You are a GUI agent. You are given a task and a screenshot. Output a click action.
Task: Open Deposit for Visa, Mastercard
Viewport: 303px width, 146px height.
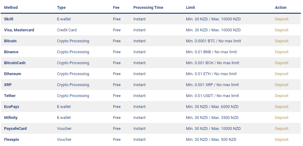coord(281,30)
